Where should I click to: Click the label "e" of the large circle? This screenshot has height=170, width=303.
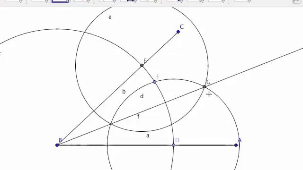(110, 17)
